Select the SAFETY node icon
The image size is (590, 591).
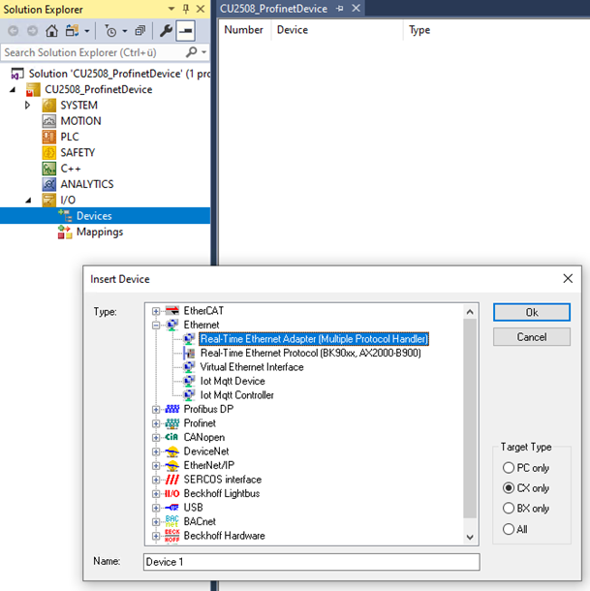coord(49,153)
